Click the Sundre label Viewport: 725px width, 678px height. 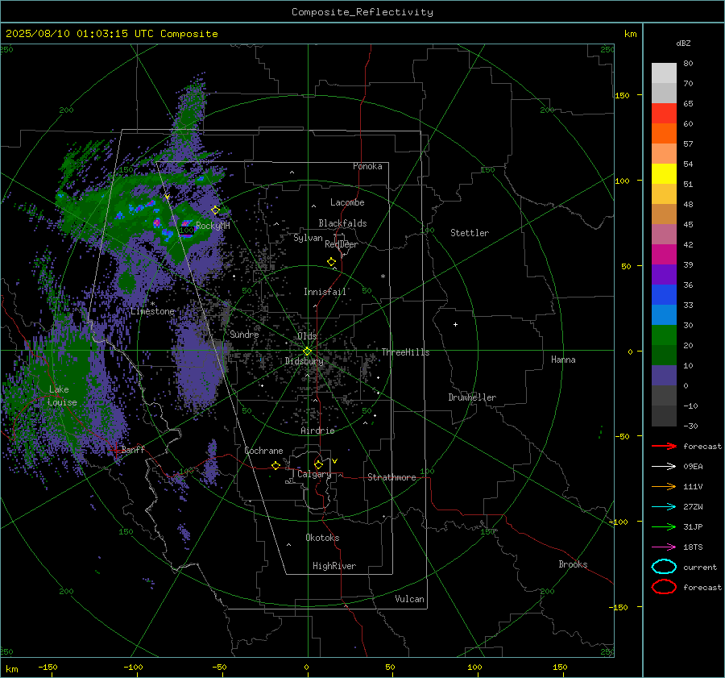[244, 334]
